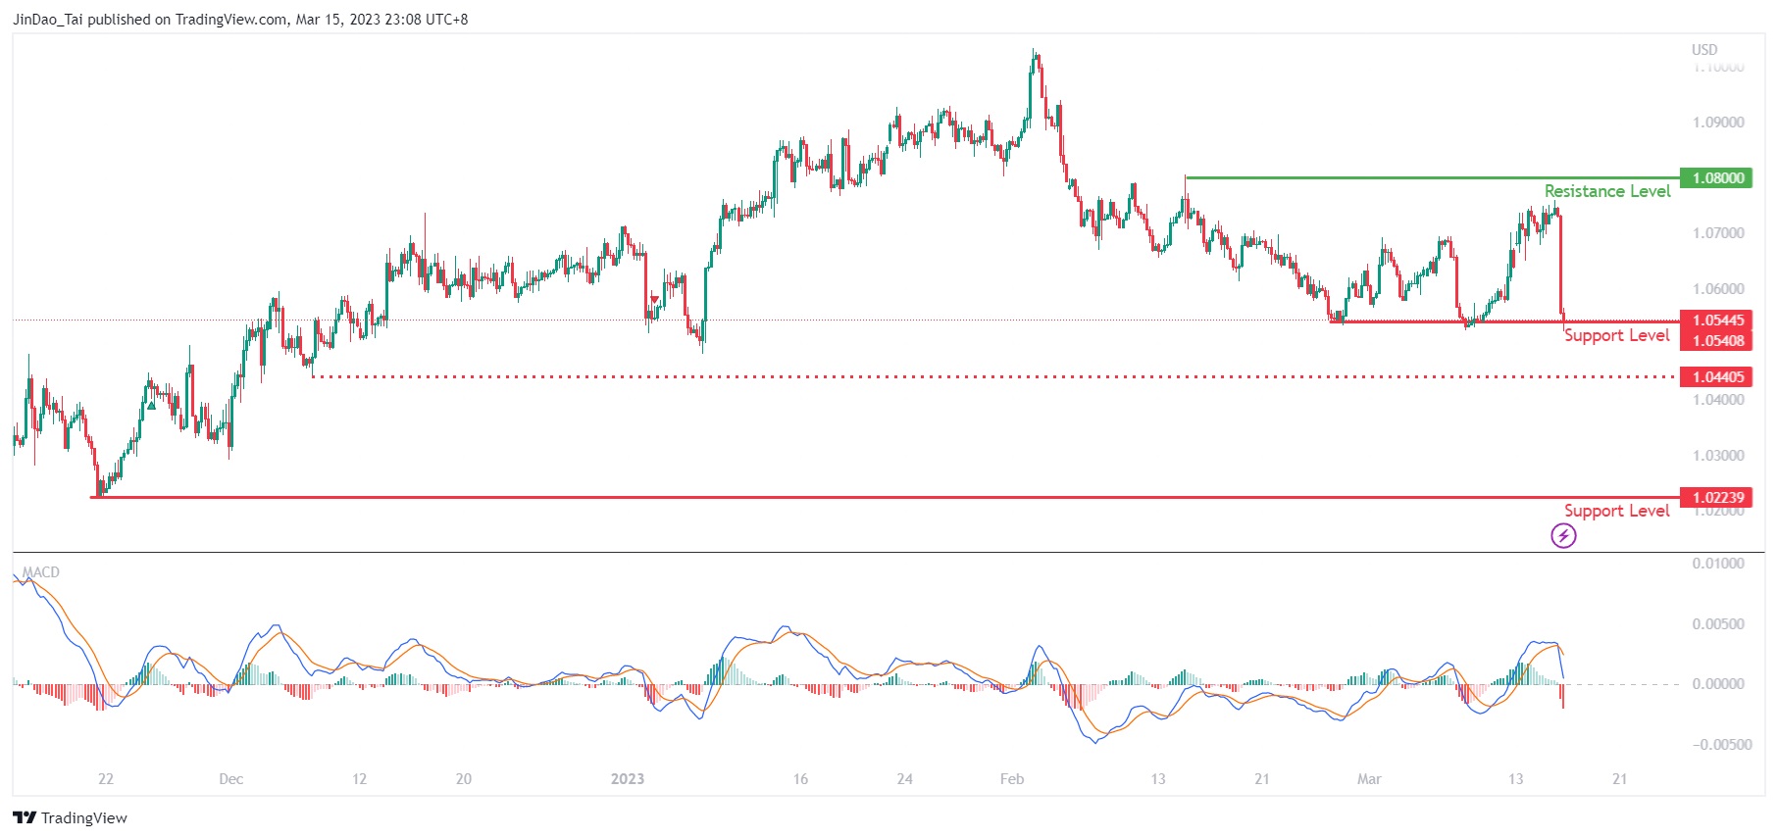The width and height of the screenshot is (1778, 839).
Task: Click the Feb label on time axis
Action: point(1012,779)
